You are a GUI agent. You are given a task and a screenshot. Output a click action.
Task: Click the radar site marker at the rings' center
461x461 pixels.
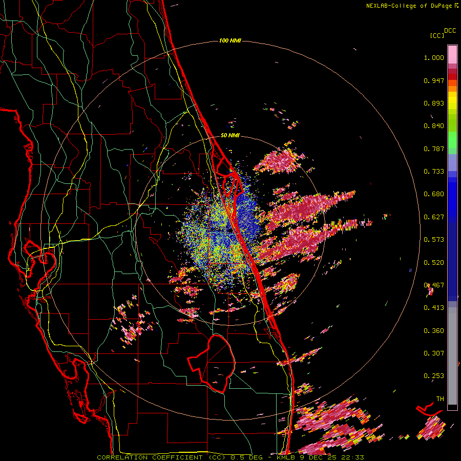point(230,231)
